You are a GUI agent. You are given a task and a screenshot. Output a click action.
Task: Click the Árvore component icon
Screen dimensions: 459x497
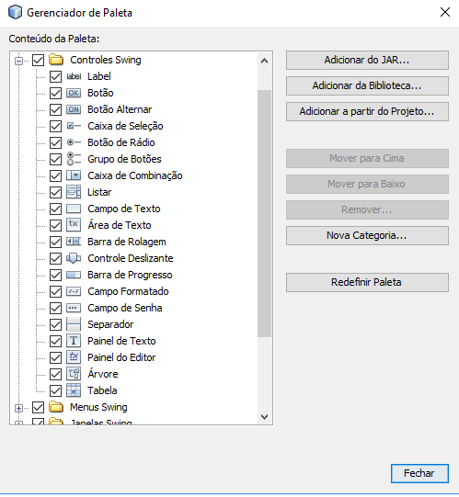74,374
